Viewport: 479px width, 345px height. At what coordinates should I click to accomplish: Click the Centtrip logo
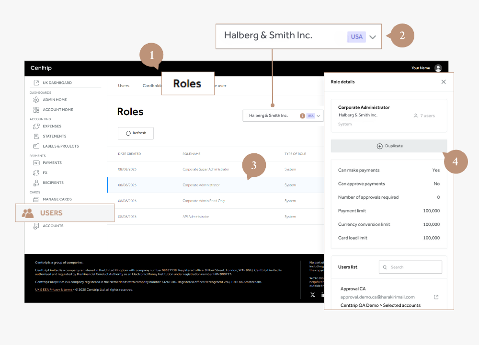click(x=41, y=68)
